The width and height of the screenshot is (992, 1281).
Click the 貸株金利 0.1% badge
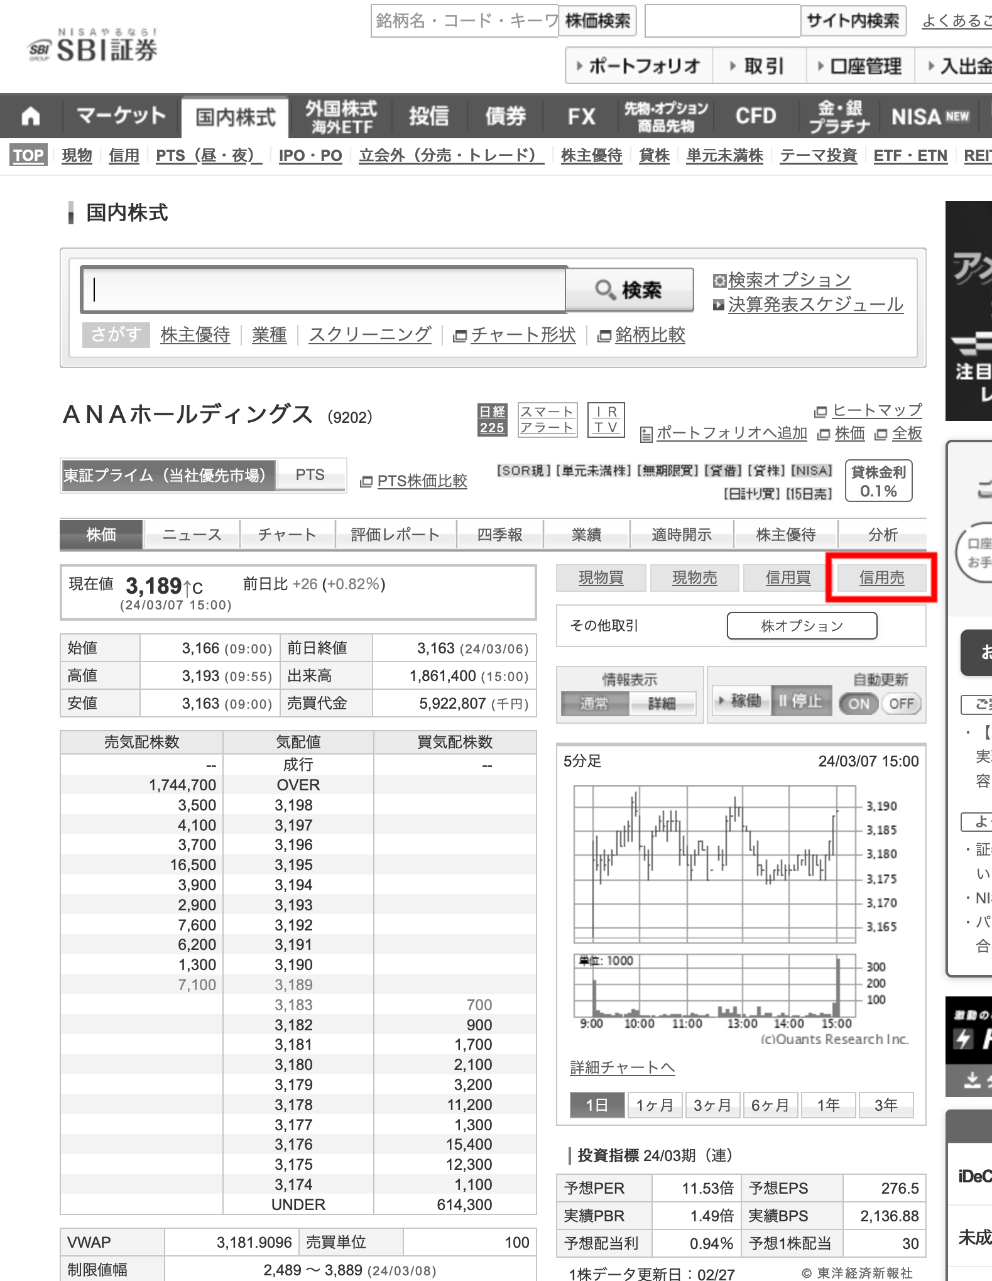pos(878,481)
